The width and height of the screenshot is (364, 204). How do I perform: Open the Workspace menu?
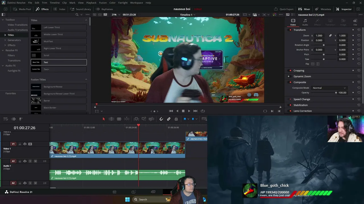tap(136, 3)
